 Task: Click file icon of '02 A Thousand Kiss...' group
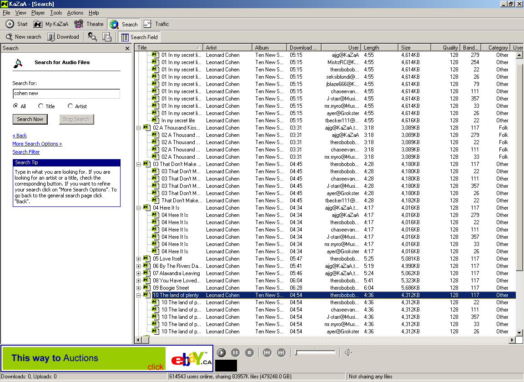[x=147, y=127]
